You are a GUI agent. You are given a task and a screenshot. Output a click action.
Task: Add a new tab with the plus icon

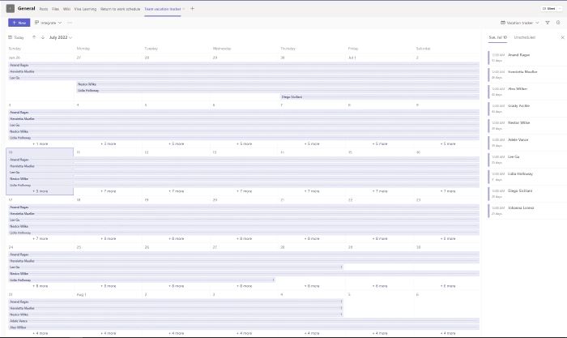coord(193,9)
